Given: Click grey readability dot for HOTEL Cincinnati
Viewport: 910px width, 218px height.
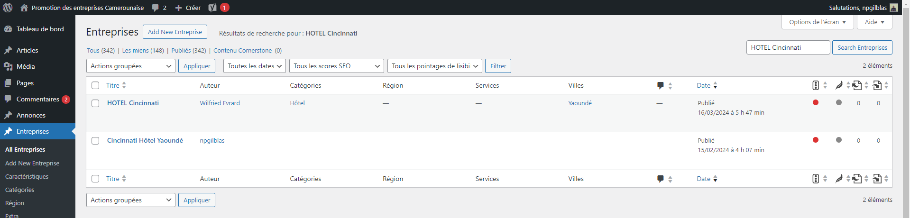Looking at the screenshot, I should point(839,102).
